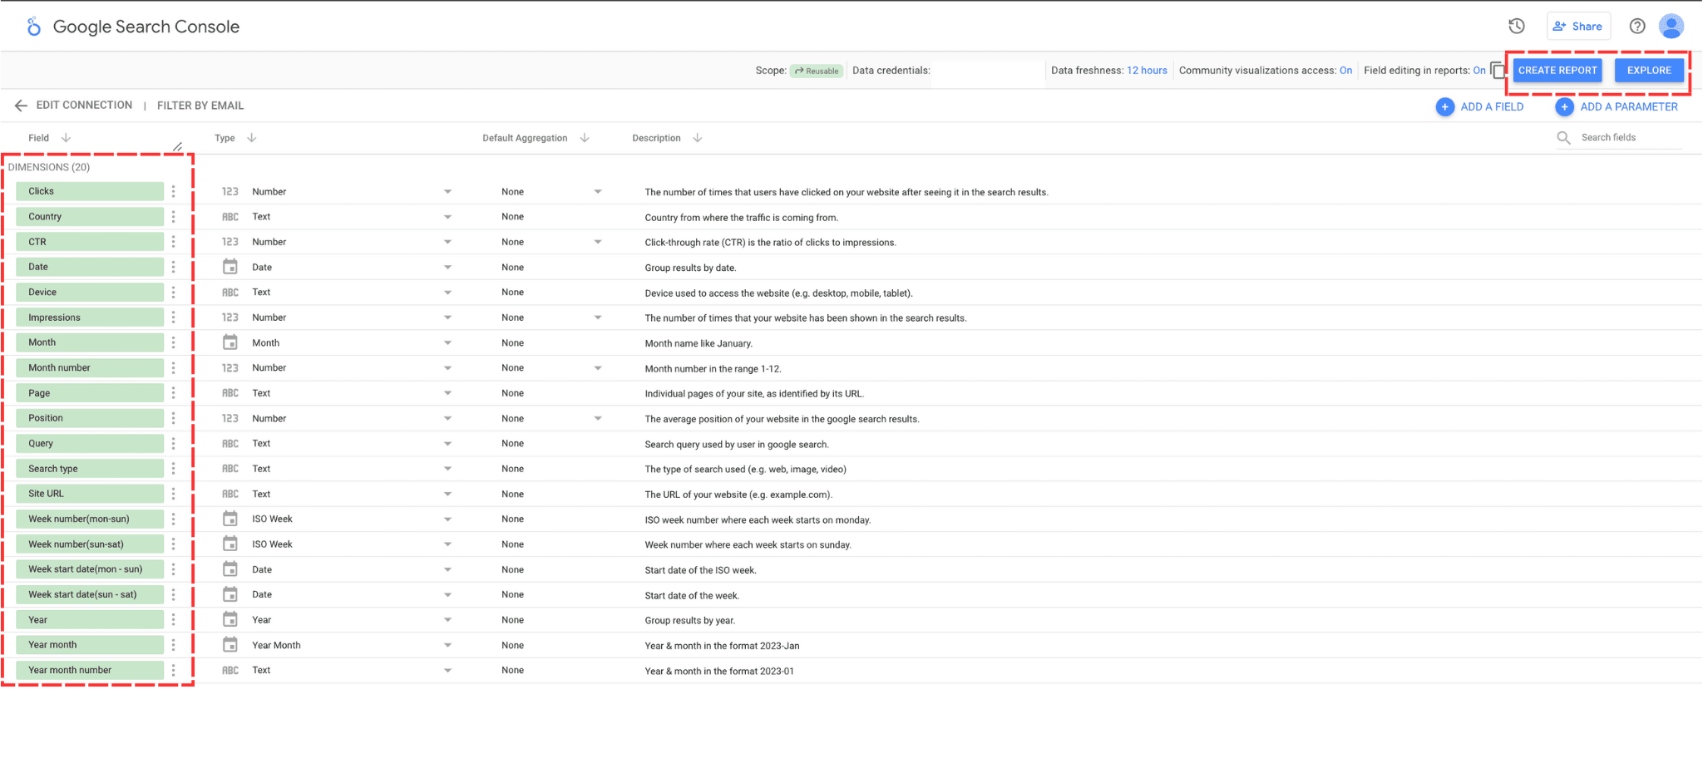
Task: Open the three-dot menu for Query field
Action: click(x=173, y=444)
